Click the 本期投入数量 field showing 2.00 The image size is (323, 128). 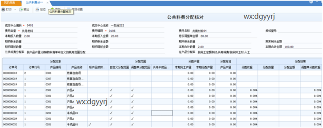point(50,36)
